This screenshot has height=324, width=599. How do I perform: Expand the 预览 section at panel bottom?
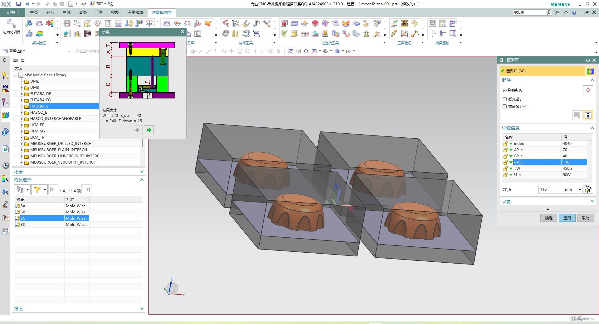coord(142,309)
